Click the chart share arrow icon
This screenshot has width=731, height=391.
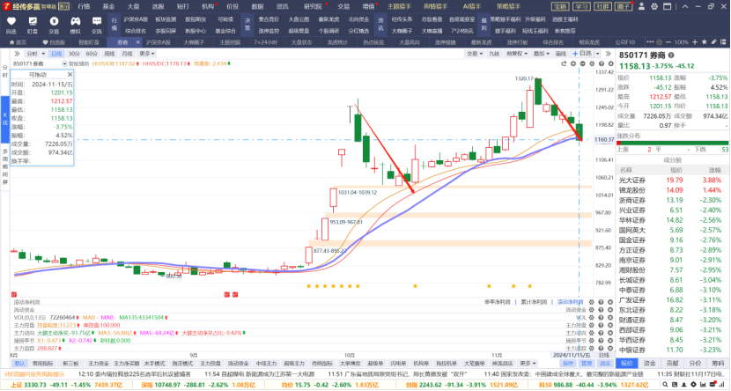[x=564, y=63]
